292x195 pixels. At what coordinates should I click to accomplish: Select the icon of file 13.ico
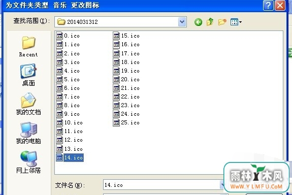pos(59,149)
